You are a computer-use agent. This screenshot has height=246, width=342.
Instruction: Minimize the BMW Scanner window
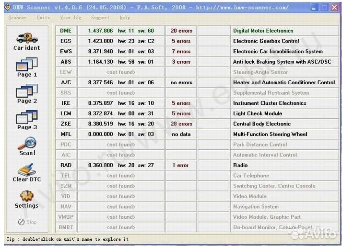coord(314,7)
